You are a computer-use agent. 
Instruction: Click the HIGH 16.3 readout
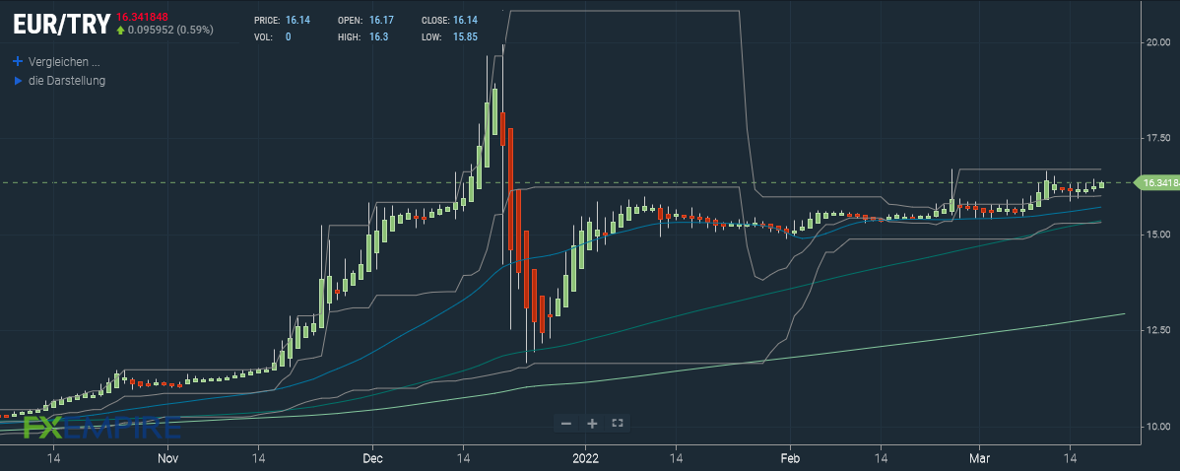click(362, 36)
